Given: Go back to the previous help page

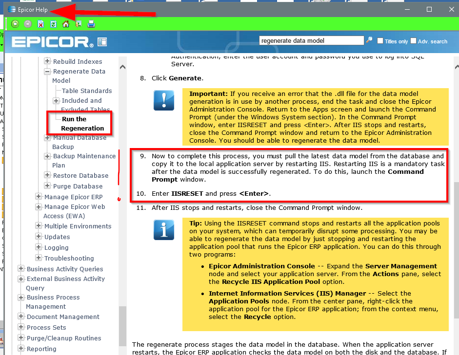Looking at the screenshot, I should coord(15,24).
